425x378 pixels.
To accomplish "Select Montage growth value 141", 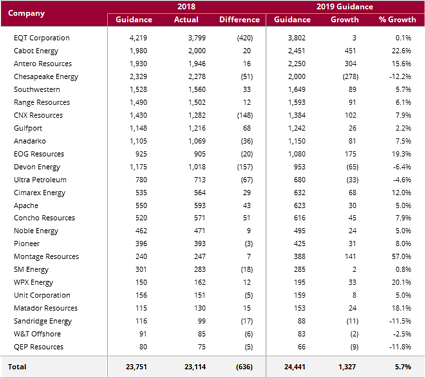I will 350,257.
